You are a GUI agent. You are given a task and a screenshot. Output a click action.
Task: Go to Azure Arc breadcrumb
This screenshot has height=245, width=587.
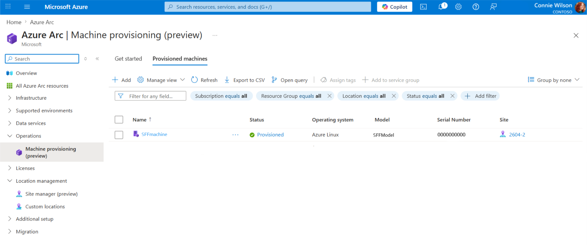pos(42,22)
